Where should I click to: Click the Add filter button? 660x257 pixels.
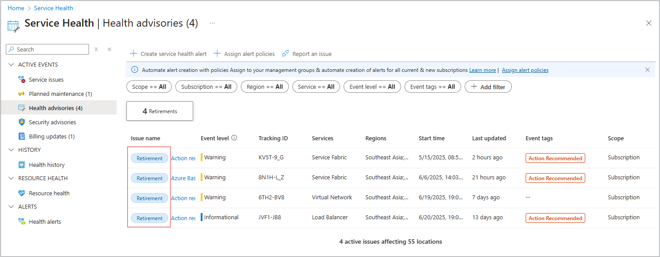pyautogui.click(x=488, y=87)
